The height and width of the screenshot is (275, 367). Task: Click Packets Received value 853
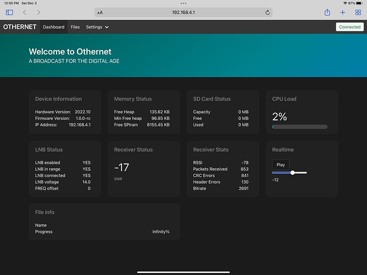coord(245,169)
